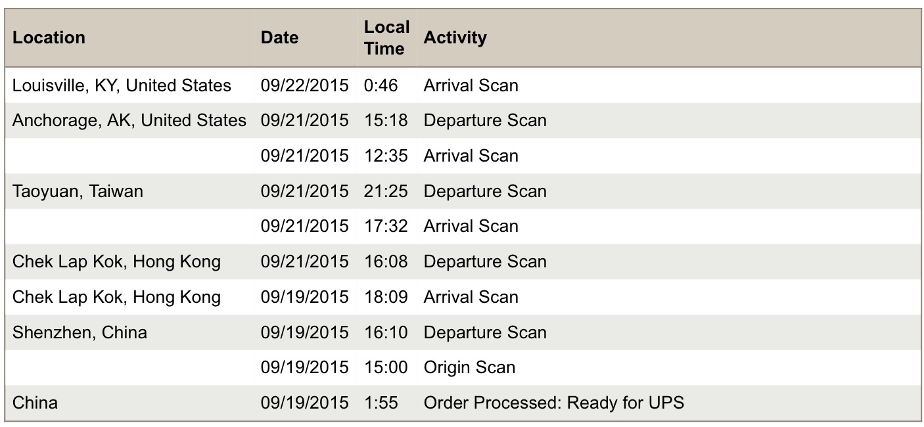Click the 21:25 local time cell
Image resolution: width=924 pixels, height=427 pixels.
(386, 191)
